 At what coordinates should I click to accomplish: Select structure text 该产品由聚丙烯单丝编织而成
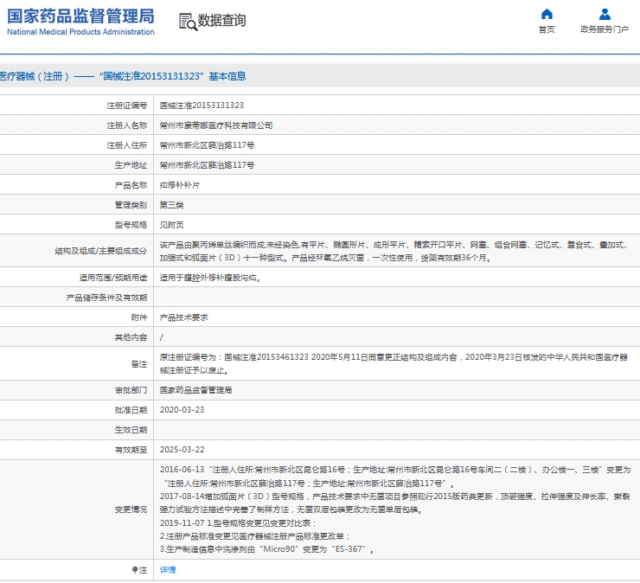point(212,245)
